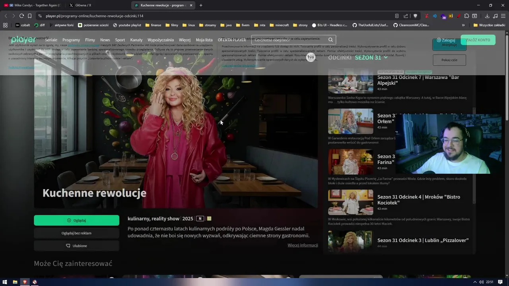Image resolution: width=509 pixels, height=286 pixels.
Task: Open Brave browser taskbar icon
Action: tap(25, 282)
